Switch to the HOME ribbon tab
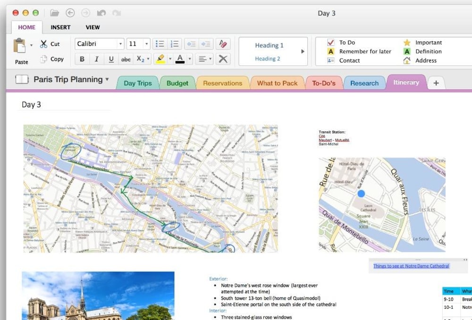Viewport: 472px width, 320px height. coord(27,27)
